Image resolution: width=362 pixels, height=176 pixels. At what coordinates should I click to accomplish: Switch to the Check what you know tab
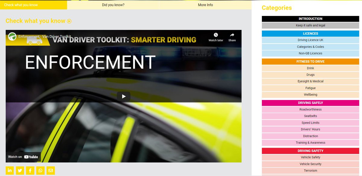(x=33, y=5)
